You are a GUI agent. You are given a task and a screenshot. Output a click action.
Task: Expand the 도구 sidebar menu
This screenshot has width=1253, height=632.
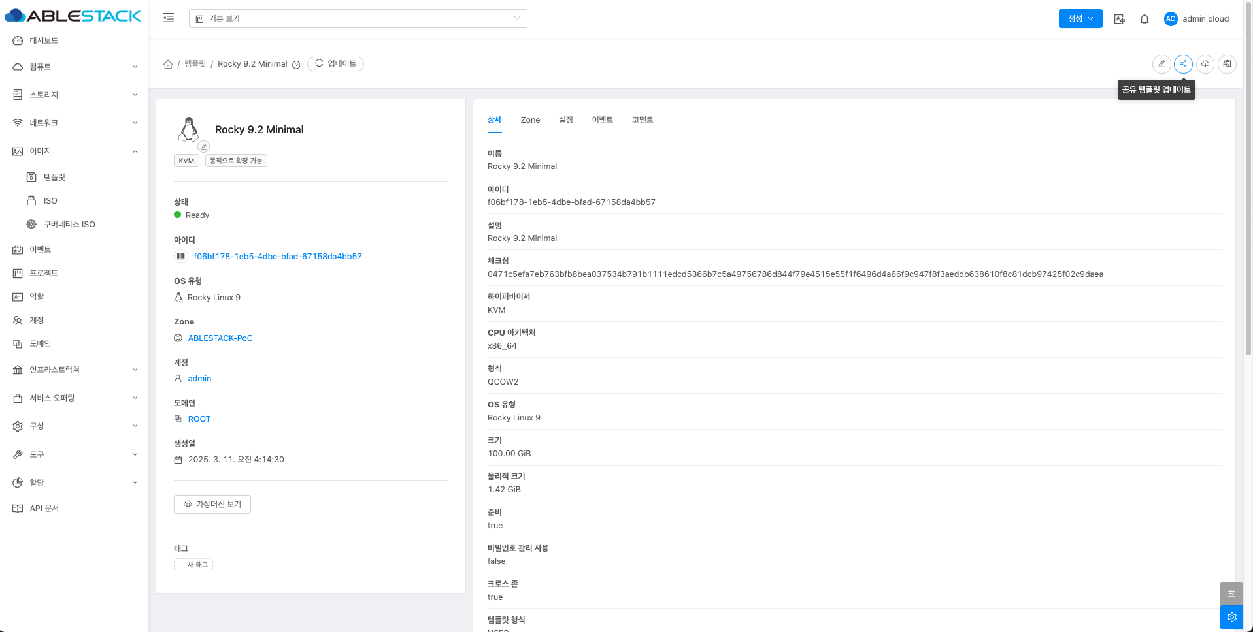click(x=74, y=454)
